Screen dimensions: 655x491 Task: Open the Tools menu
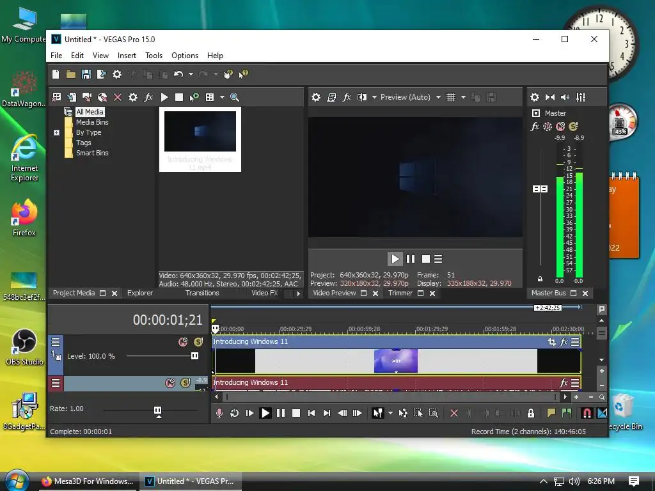pos(154,56)
